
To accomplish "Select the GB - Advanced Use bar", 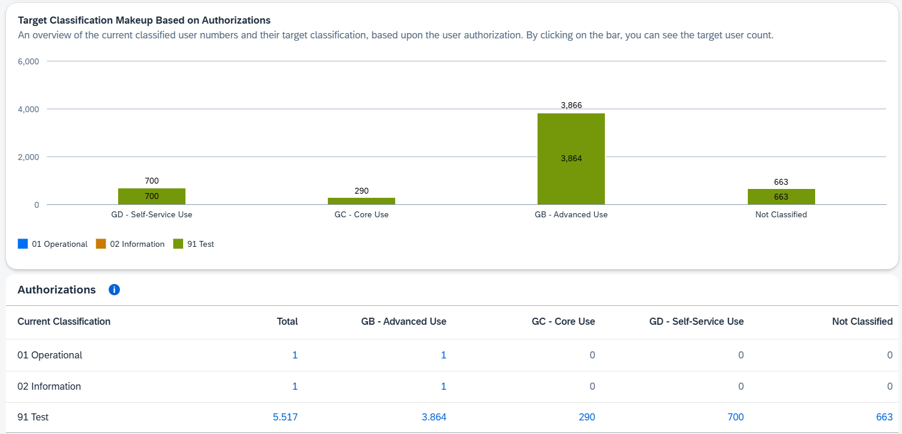I will (571, 159).
